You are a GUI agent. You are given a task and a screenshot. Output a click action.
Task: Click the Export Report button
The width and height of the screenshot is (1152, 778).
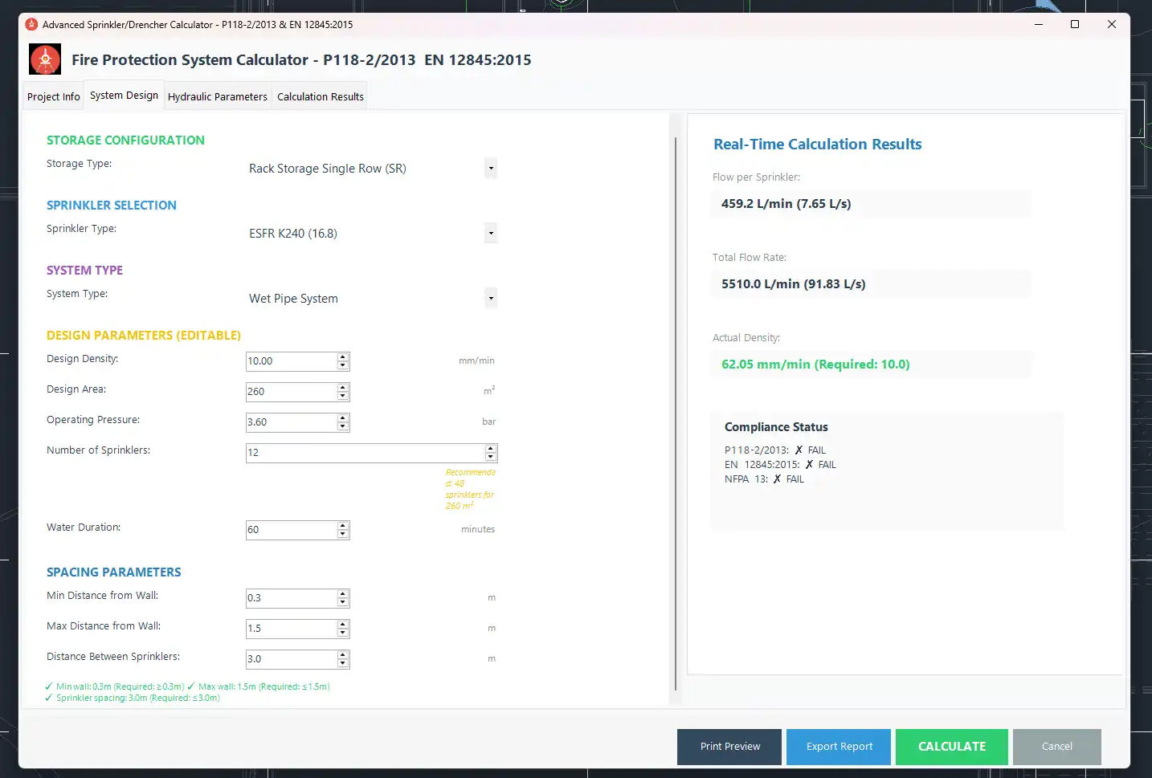click(839, 747)
